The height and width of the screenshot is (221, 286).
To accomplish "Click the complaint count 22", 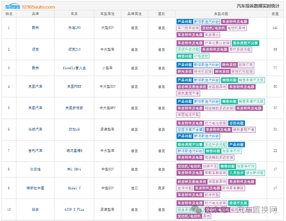I will (x=275, y=151).
